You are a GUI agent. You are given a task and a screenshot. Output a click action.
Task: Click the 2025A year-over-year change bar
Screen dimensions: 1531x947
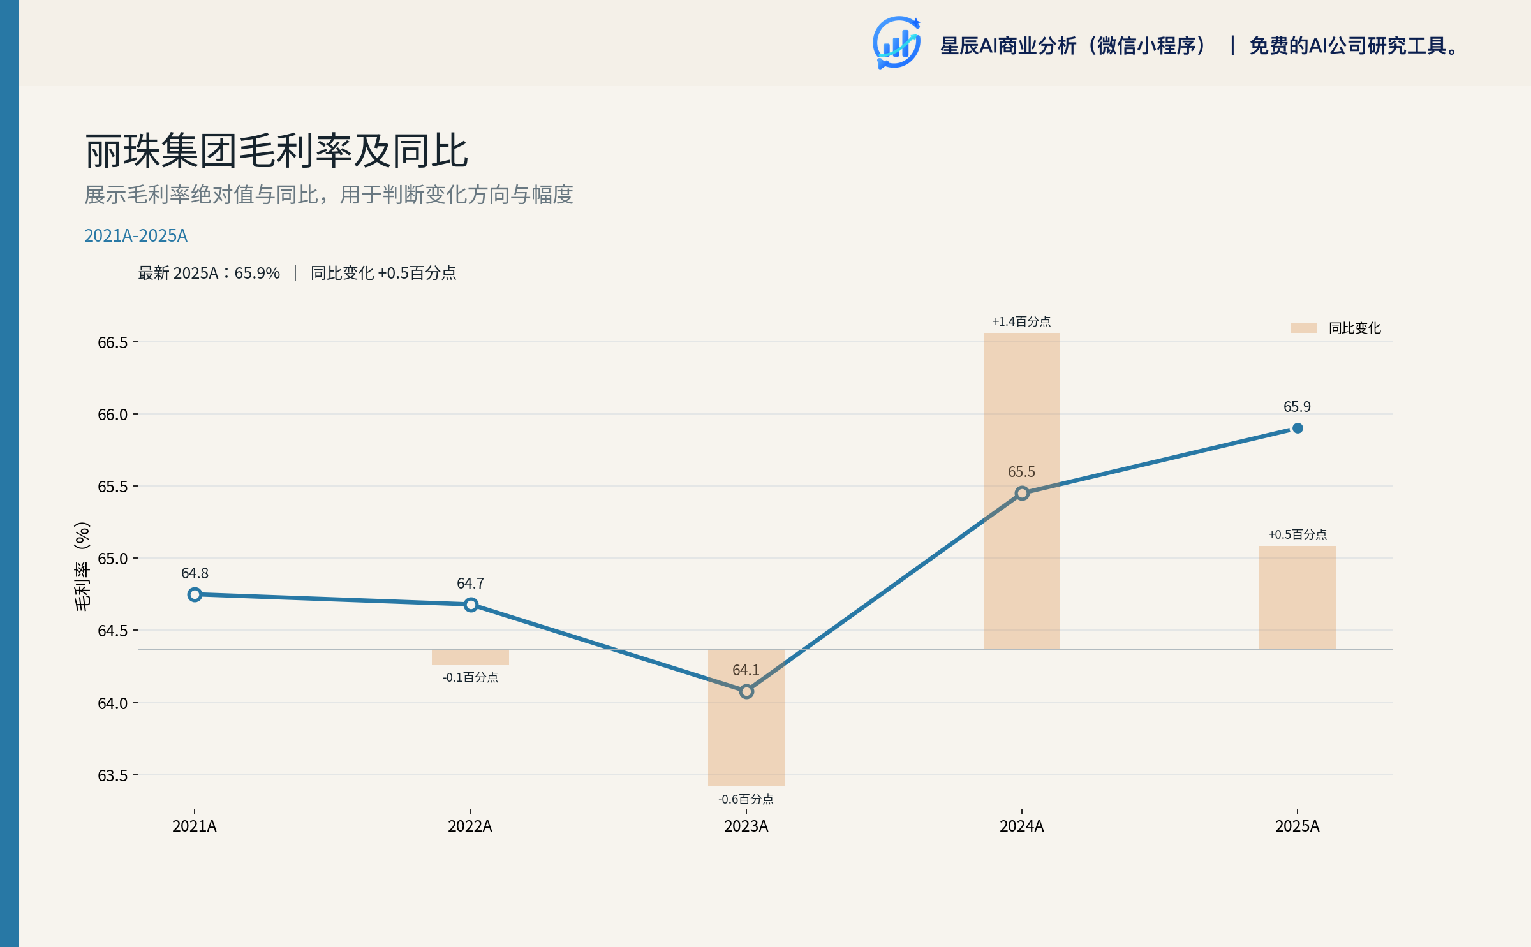click(x=1298, y=598)
